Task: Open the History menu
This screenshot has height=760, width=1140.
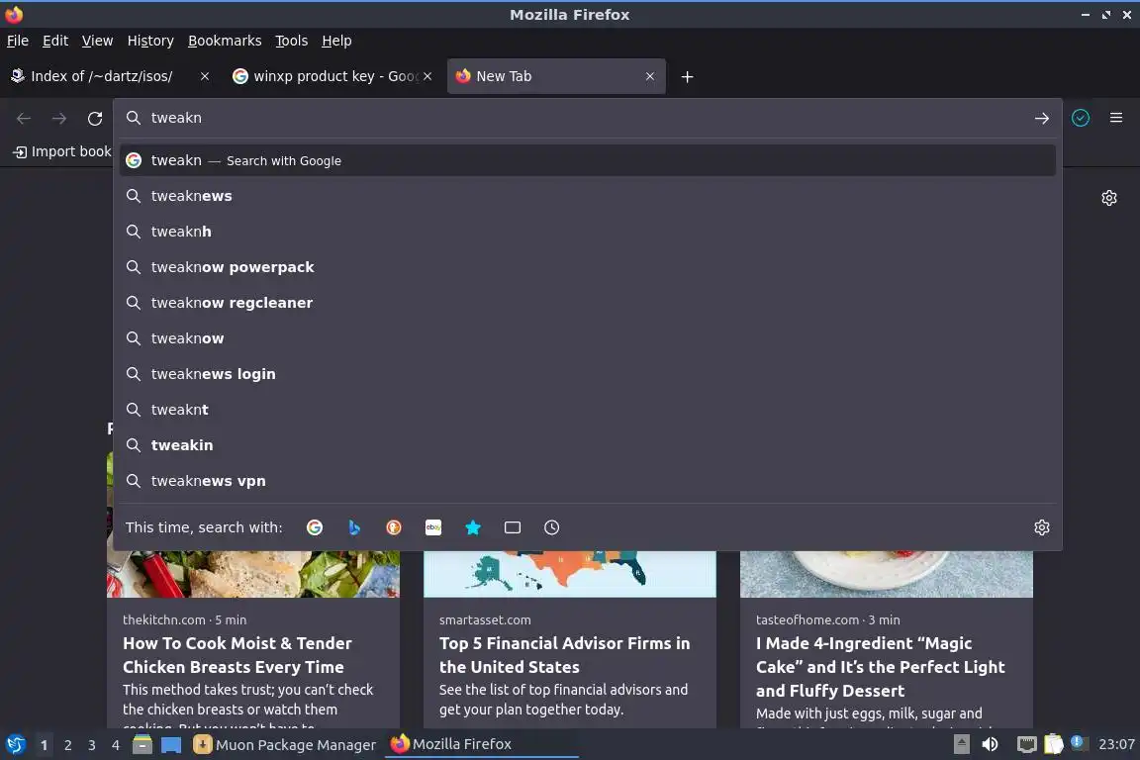Action: coord(150,41)
